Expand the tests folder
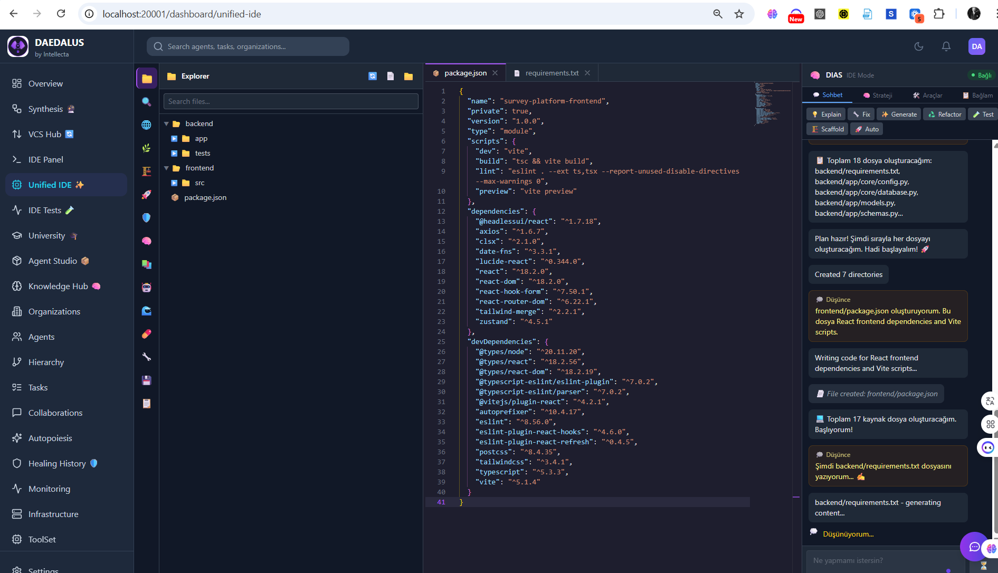 point(174,154)
